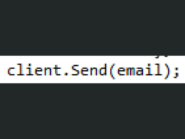Click the closing parenthesis after email

point(167,71)
